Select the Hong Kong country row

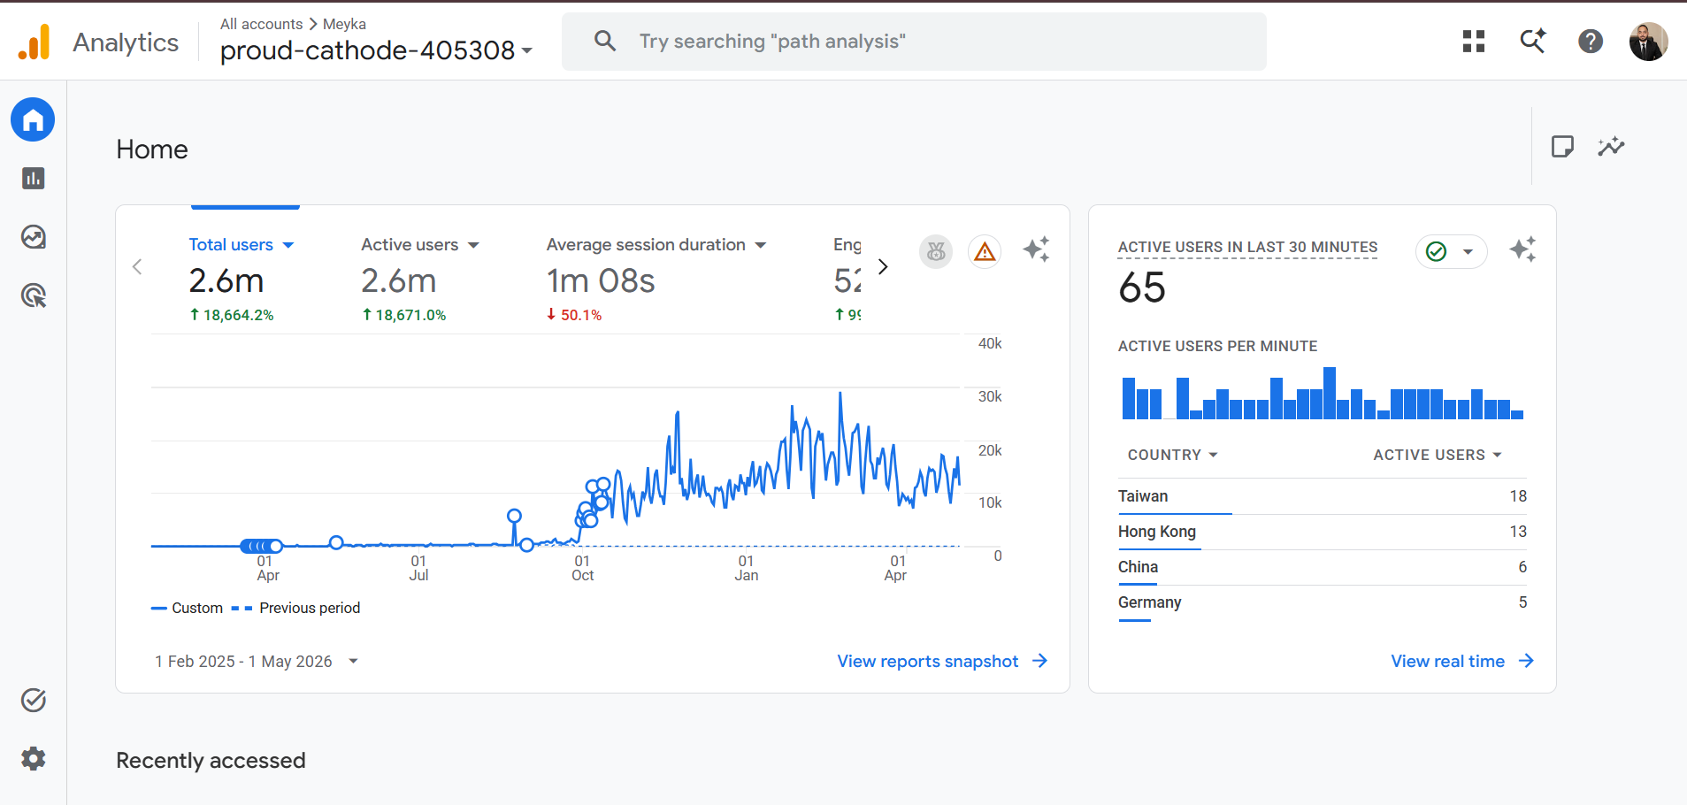click(1323, 532)
